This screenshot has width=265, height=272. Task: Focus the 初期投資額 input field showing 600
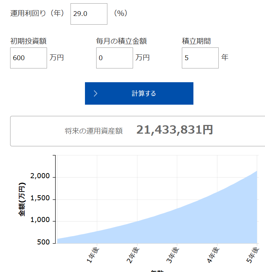point(29,58)
